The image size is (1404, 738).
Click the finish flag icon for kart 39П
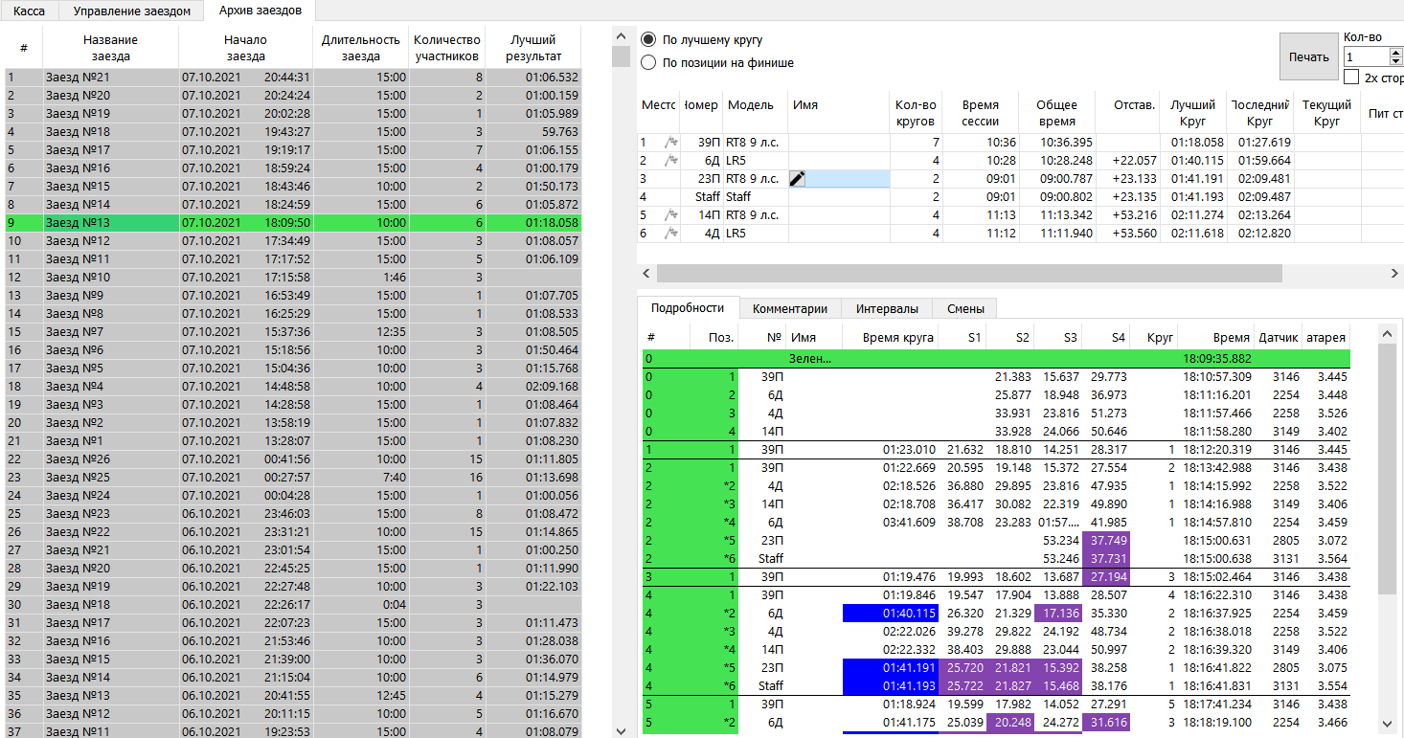click(x=670, y=143)
